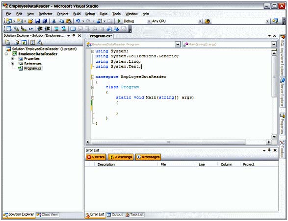Switch to the Output tab
Screen dimensions: 288x221
click(x=115, y=215)
